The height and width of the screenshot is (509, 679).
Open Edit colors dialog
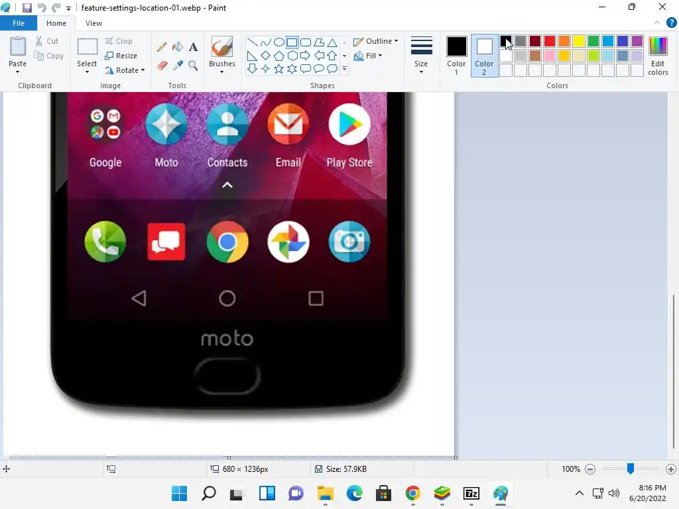[658, 56]
